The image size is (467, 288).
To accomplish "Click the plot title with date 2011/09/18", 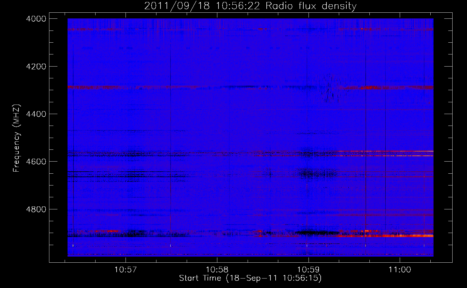I will pos(250,6).
